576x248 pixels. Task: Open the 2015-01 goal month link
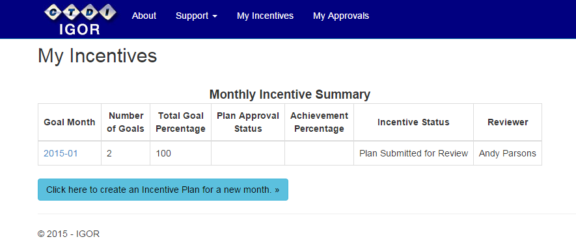tap(61, 153)
